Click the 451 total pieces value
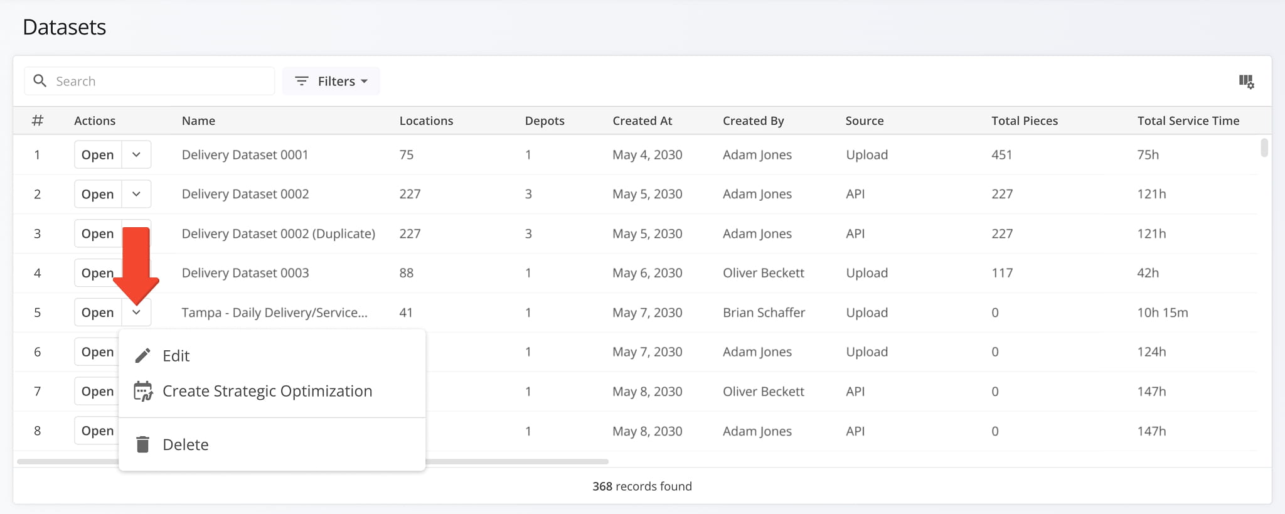Viewport: 1285px width, 514px height. (x=1001, y=154)
